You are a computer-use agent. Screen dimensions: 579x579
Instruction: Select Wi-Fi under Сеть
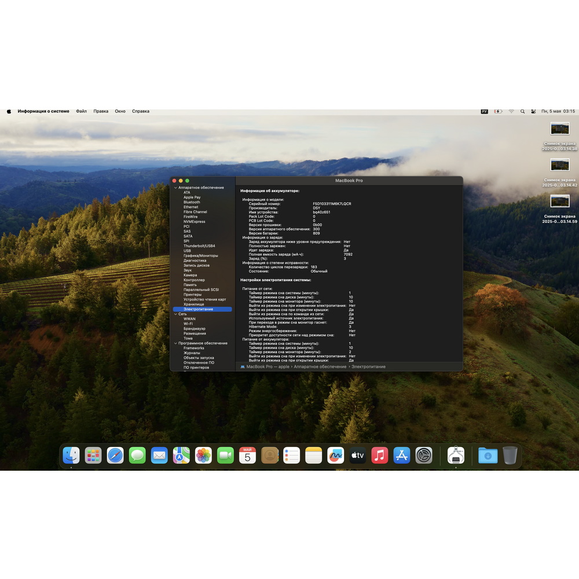coord(188,324)
